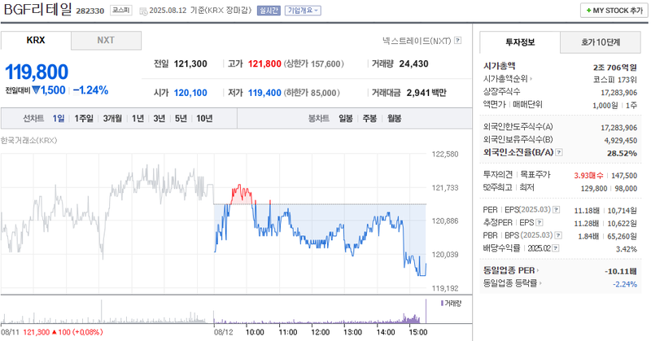Open the 호가10단계 tab
The width and height of the screenshot is (651, 341).
coord(601,42)
